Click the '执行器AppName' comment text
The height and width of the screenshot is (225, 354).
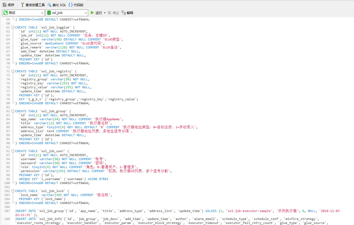click(x=108, y=119)
